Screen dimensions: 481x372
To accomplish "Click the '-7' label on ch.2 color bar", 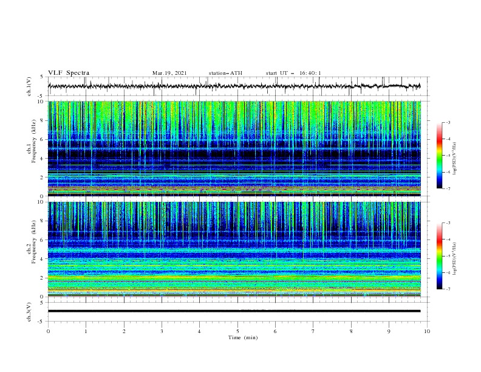I will click(x=448, y=289).
